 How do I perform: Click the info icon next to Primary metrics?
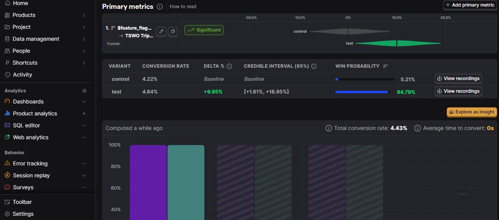160,7
